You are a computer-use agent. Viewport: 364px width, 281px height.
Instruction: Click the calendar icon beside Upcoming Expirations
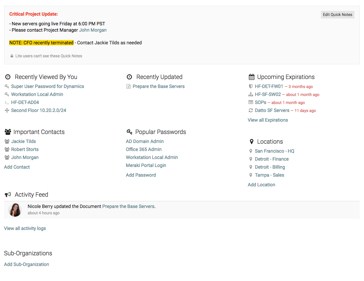(x=251, y=77)
